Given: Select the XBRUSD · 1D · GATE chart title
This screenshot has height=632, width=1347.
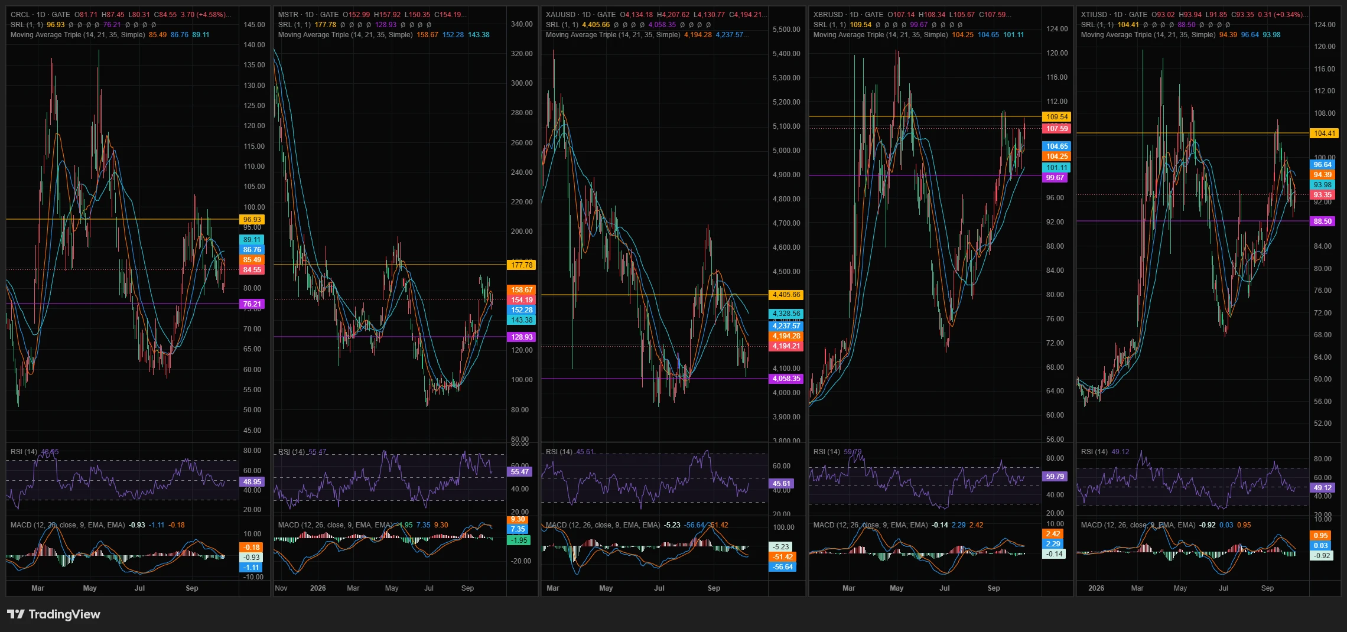Looking at the screenshot, I should click(848, 15).
